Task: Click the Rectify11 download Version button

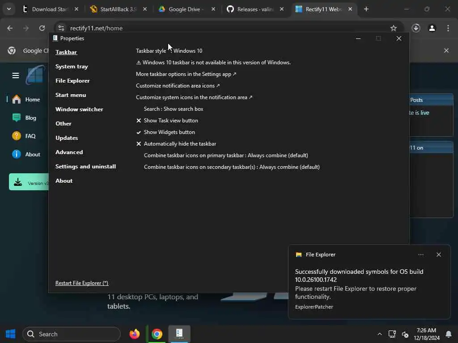Action: (29, 182)
